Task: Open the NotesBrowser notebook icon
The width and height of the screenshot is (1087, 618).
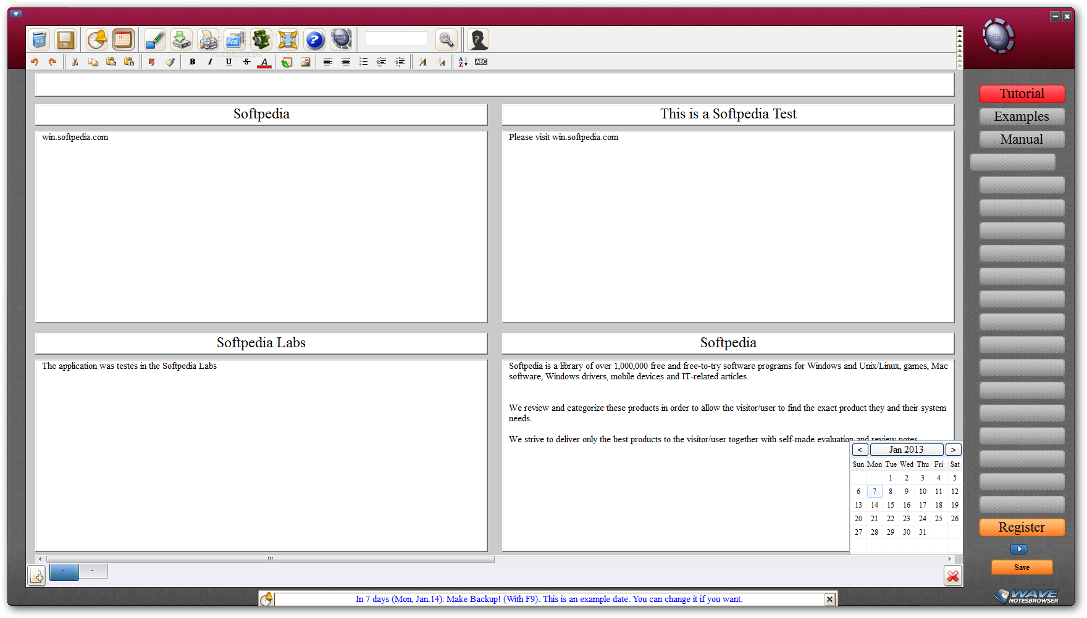Action: 40,39
